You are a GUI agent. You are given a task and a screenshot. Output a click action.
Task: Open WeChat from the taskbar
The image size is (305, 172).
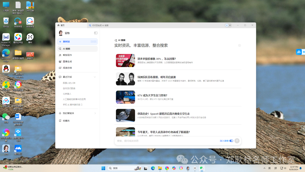[x=202, y=168]
